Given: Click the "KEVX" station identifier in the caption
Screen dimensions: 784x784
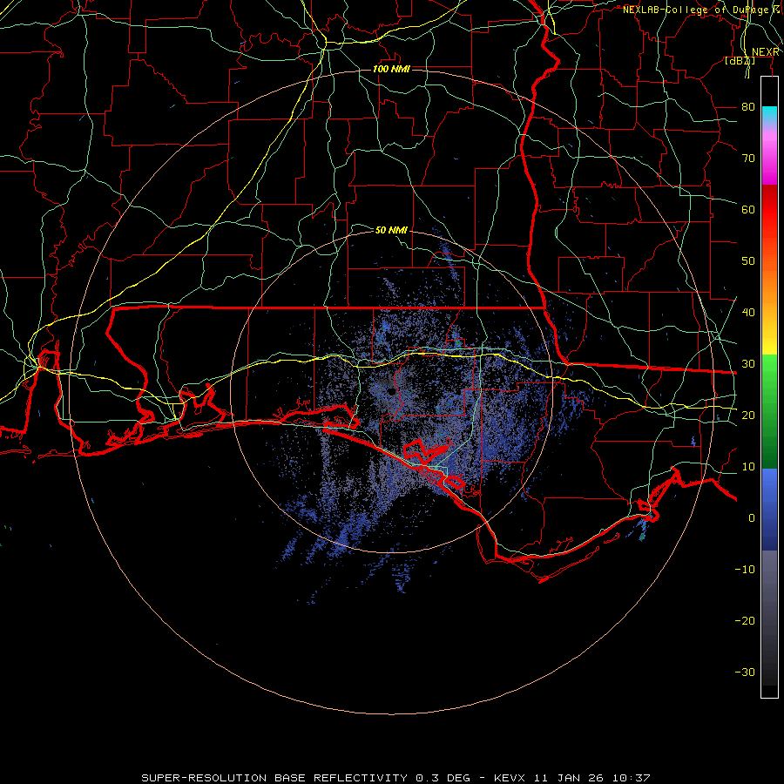Looking at the screenshot, I should (x=510, y=778).
